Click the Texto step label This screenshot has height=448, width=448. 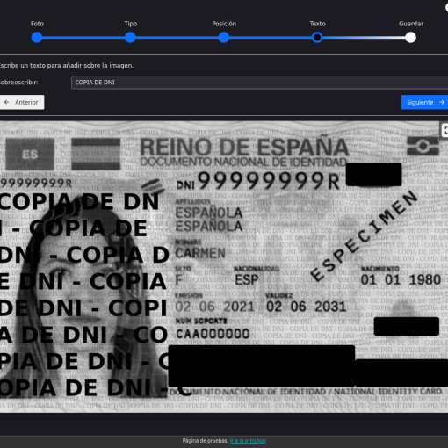coord(317,24)
